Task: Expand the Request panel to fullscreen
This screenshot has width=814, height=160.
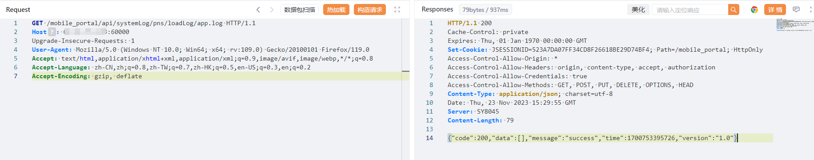Action: pos(397,10)
